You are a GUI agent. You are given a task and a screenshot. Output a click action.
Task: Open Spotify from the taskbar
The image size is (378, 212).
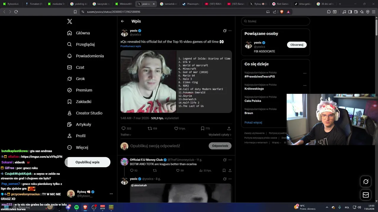(x=76, y=207)
